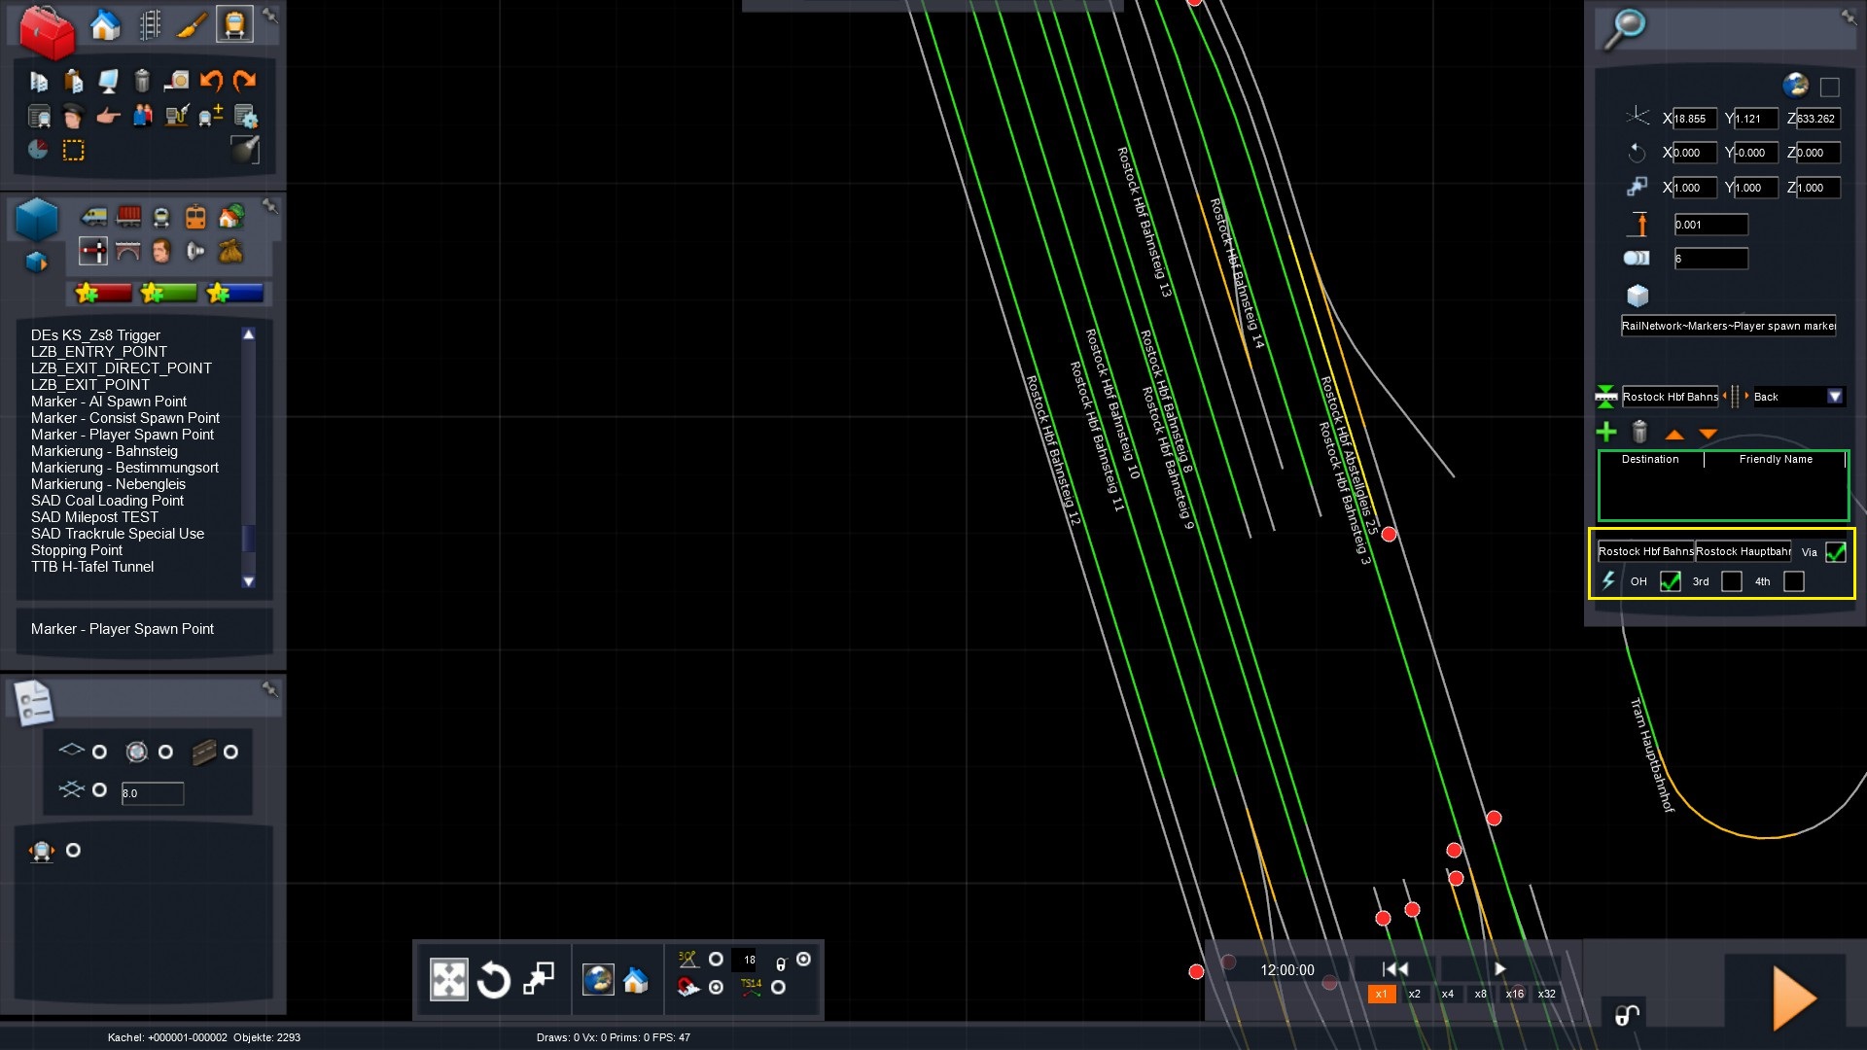1867x1050 pixels.
Task: Select Stopping Point from object list
Action: (x=77, y=550)
